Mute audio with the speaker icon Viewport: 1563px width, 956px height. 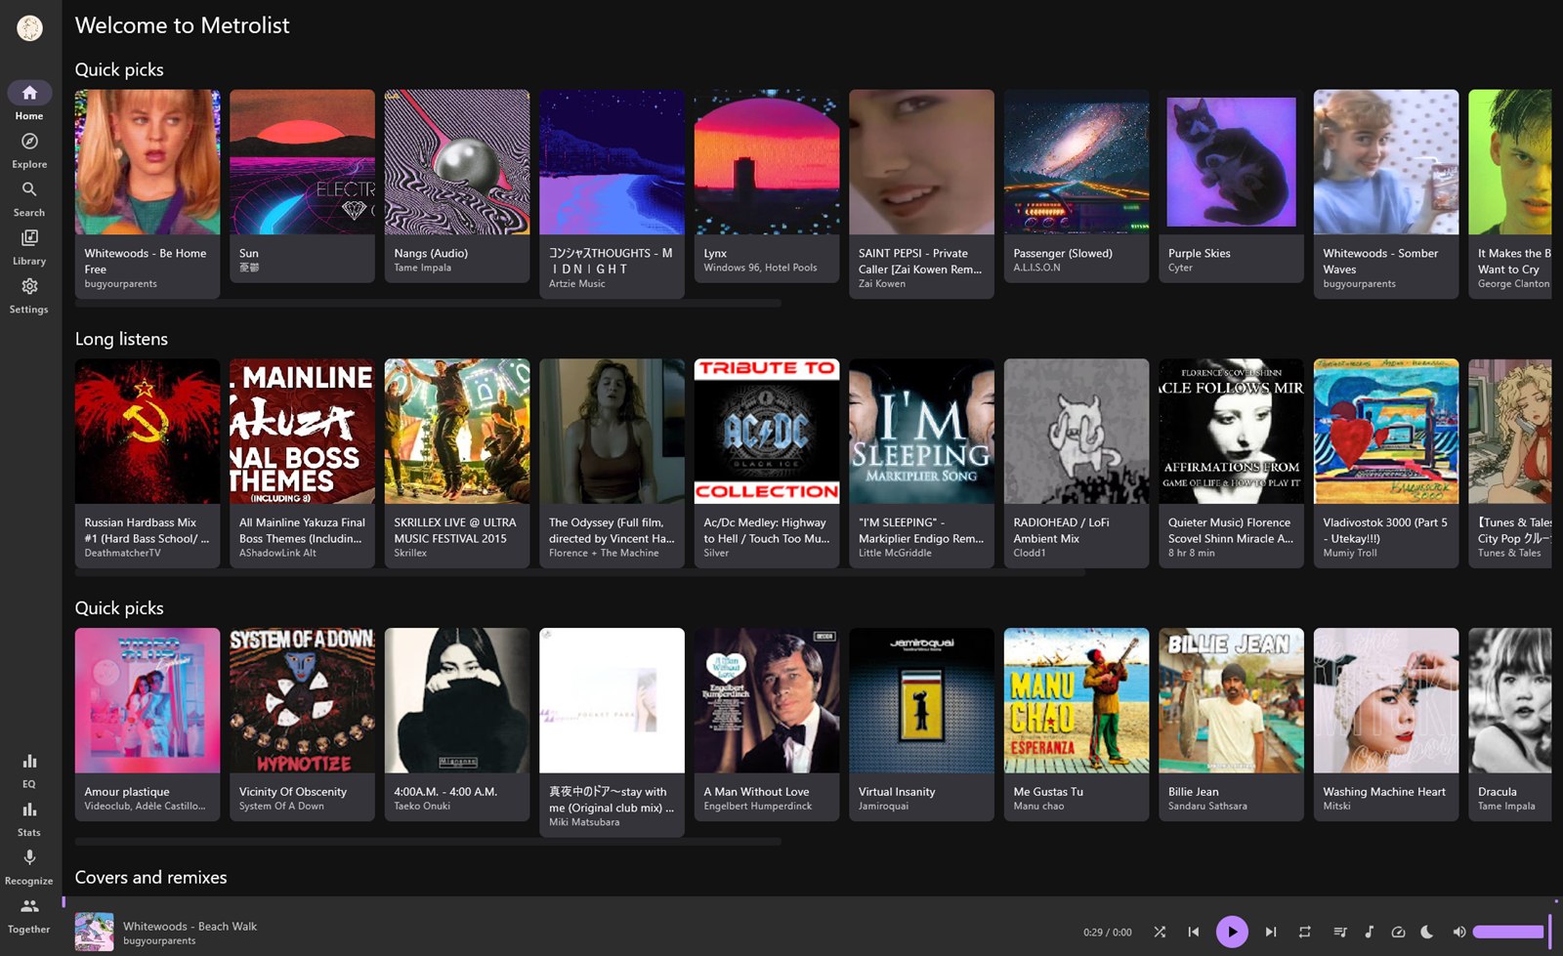point(1458,932)
